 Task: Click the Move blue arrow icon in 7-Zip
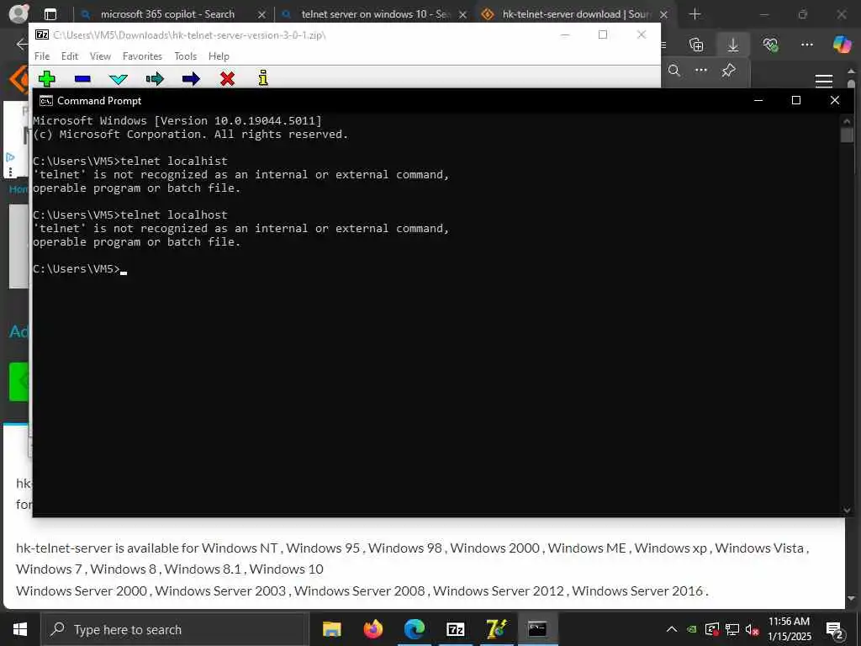pos(191,79)
